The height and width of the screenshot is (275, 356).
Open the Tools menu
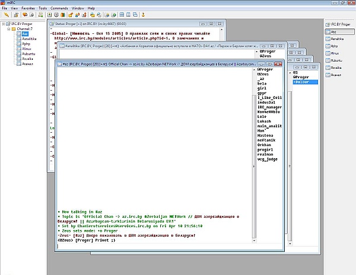(x=43, y=8)
